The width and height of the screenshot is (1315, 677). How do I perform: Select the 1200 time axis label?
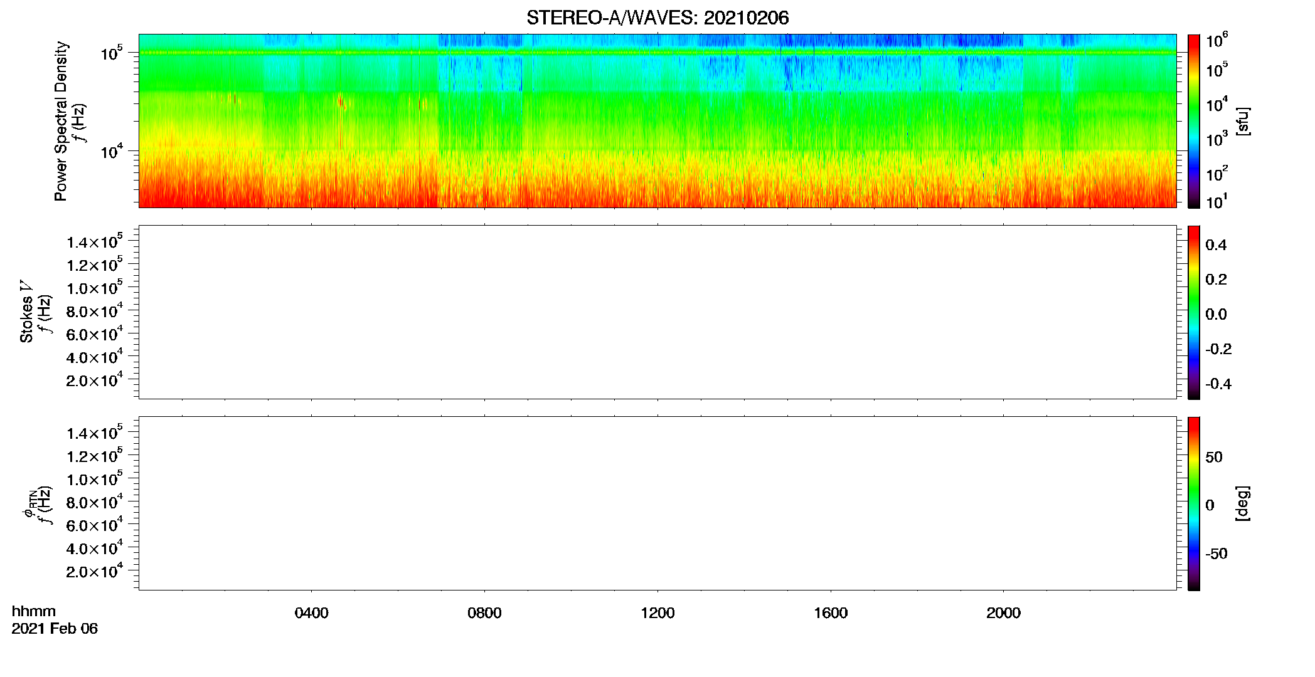click(x=657, y=613)
